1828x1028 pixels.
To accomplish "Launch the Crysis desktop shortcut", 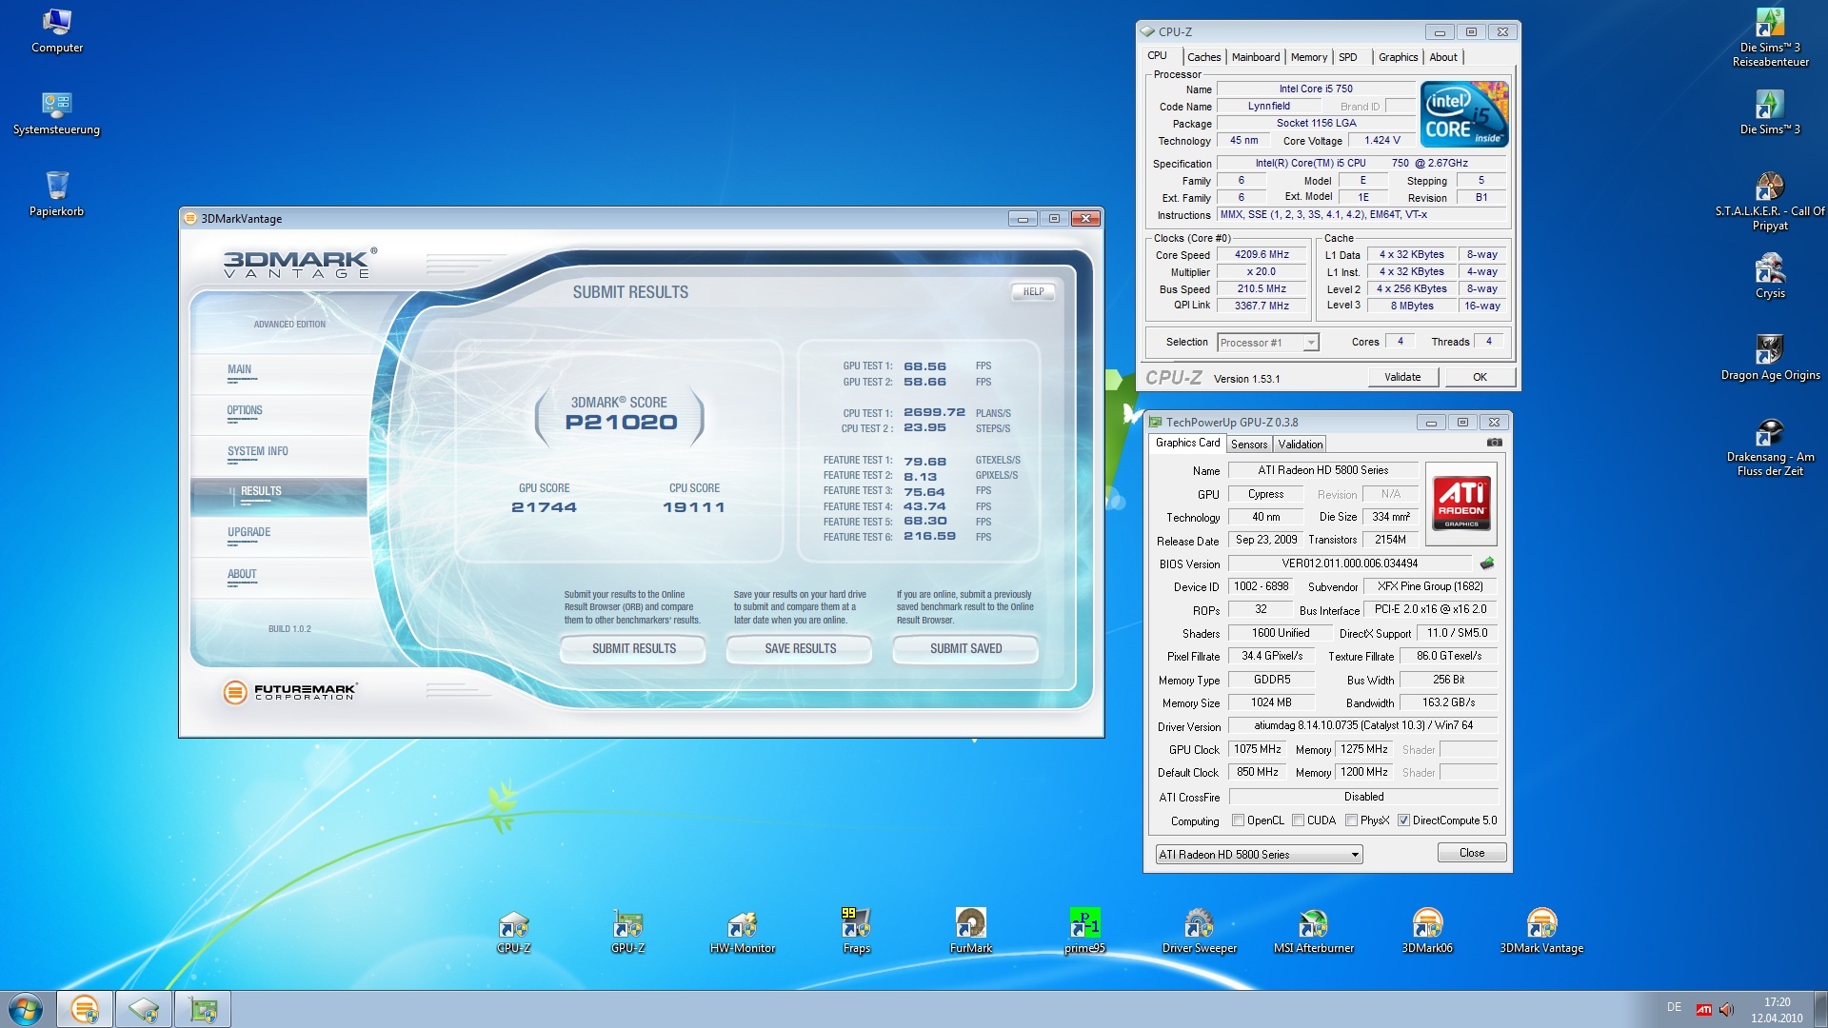I will click(1770, 277).
